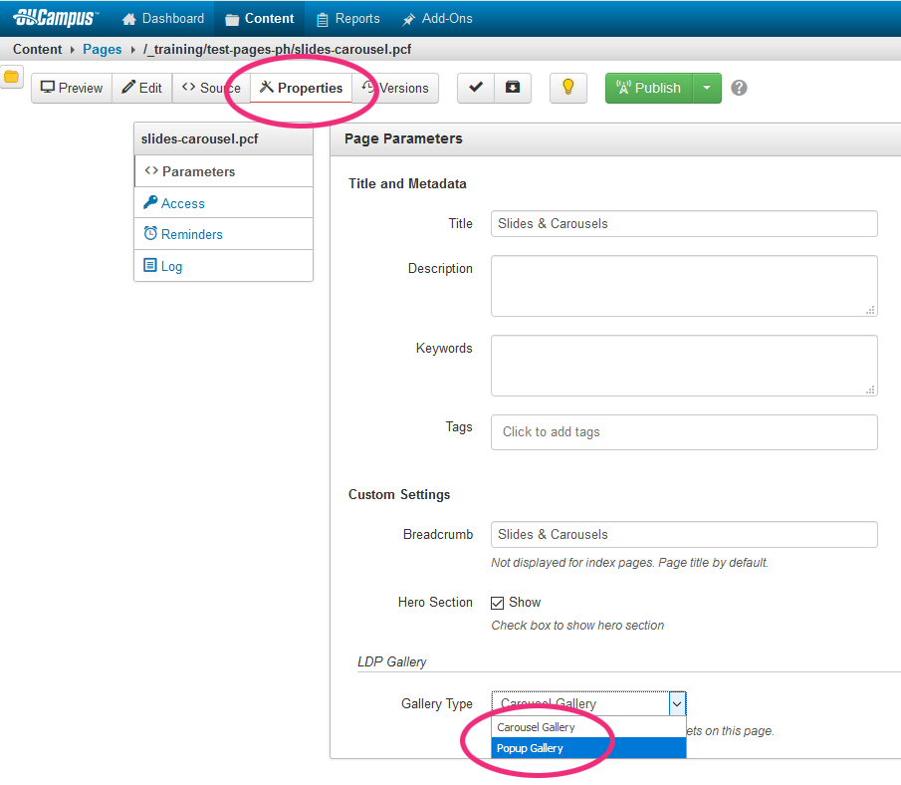Viewport: 901px width, 785px height.
Task: Click the green Publish button
Action: coord(649,88)
